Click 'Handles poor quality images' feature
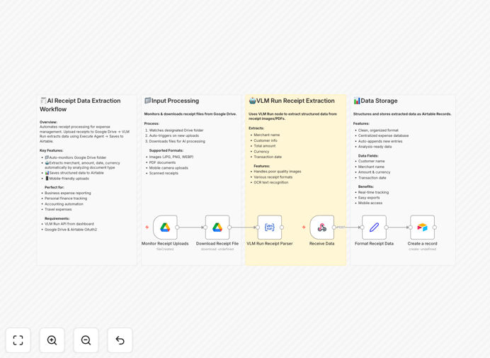This screenshot has width=490, height=358. click(x=278, y=172)
